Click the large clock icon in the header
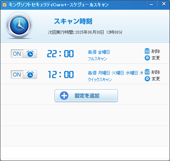The height and width of the screenshot is (161, 170). [x=19, y=25]
